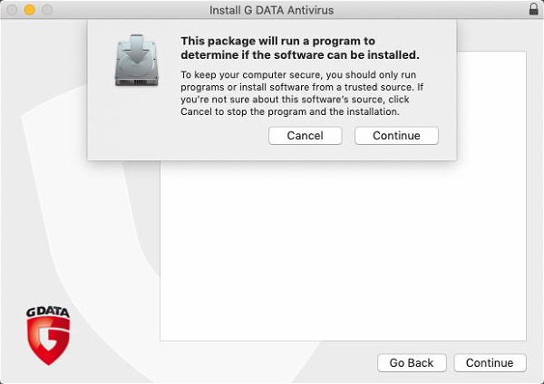Confirm with Continue in the warning sheet
Screen dimensions: 544x384
pyautogui.click(x=396, y=136)
